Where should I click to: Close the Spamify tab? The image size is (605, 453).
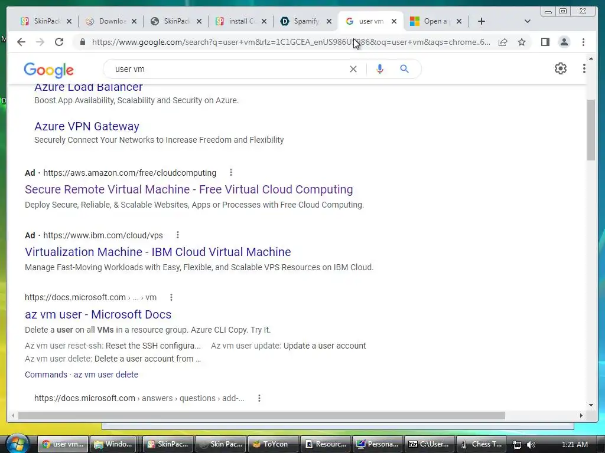328,21
